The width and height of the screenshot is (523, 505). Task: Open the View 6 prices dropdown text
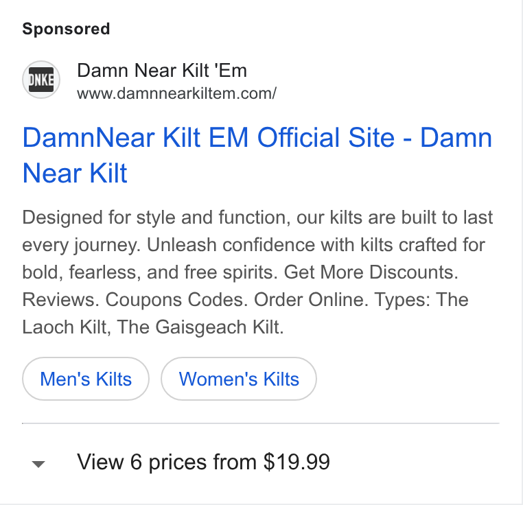(x=203, y=462)
